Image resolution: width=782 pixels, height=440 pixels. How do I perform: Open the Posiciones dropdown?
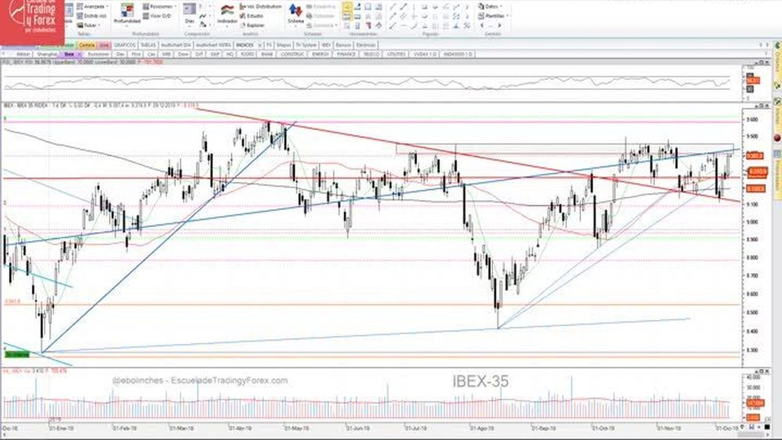(x=160, y=7)
